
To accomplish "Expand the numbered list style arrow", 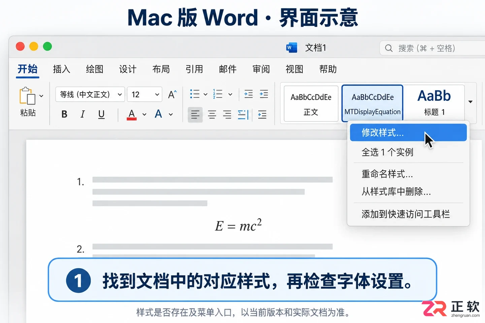I will pos(230,95).
